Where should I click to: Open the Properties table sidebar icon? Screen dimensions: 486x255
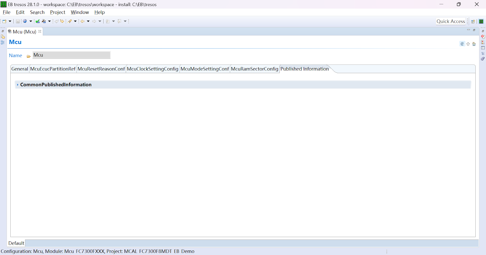pyautogui.click(x=483, y=48)
